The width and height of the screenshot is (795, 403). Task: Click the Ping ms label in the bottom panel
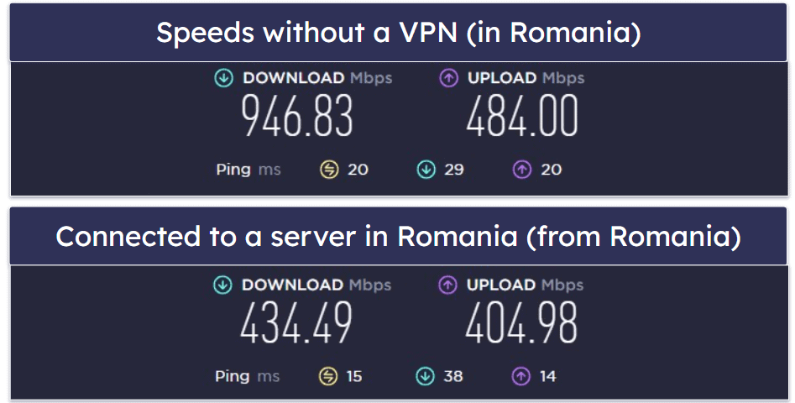(x=248, y=376)
